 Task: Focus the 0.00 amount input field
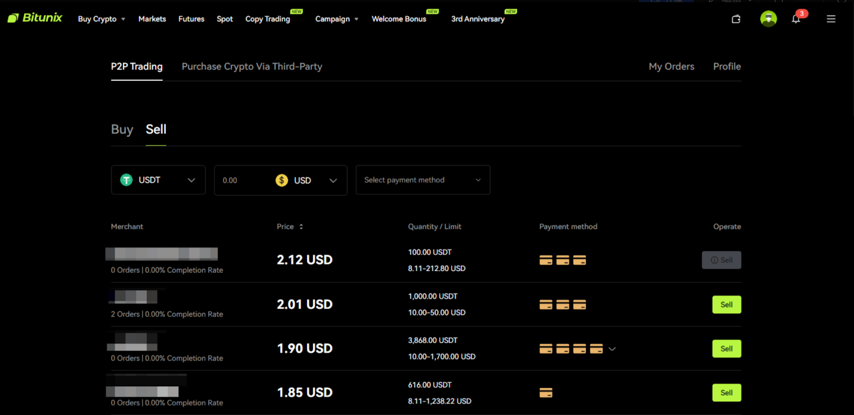[243, 181]
